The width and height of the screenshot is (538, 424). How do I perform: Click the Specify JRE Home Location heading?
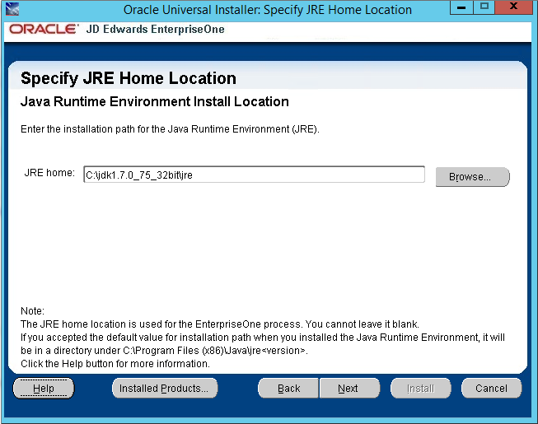[x=129, y=78]
